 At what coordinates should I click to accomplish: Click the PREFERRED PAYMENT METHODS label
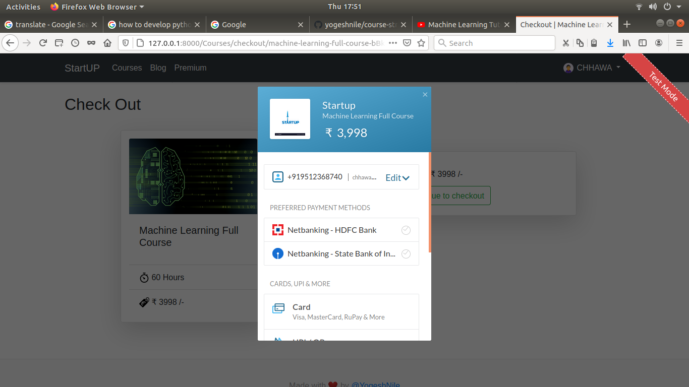click(320, 208)
